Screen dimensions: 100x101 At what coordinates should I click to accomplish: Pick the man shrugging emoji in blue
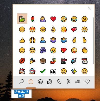[x=64, y=40]
